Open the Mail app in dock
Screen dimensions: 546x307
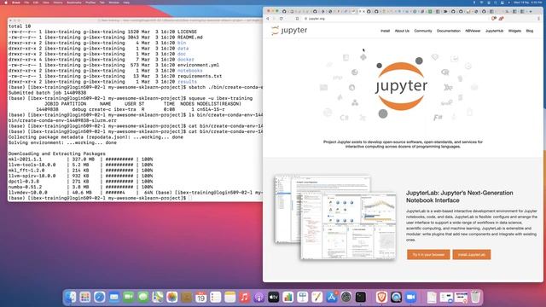113,298
